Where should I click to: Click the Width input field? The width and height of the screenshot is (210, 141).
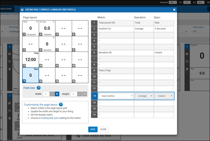tap(46, 94)
